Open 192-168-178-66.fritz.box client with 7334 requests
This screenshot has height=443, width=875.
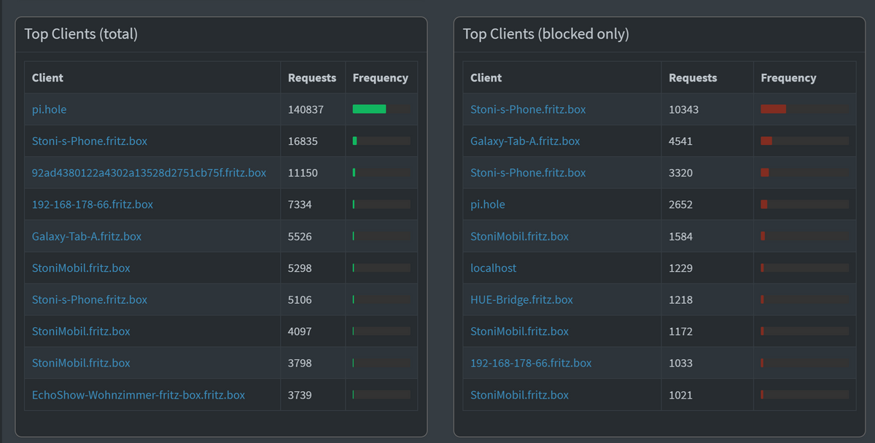point(93,205)
